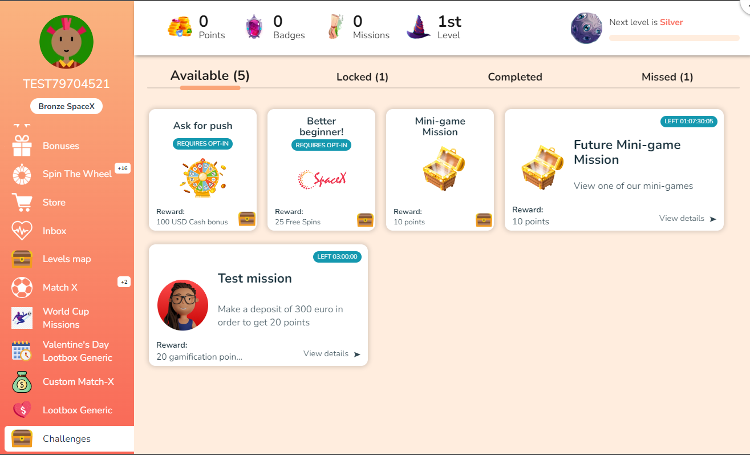This screenshot has height=455, width=750.
Task: Select Challenges in the sidebar
Action: [x=67, y=438]
